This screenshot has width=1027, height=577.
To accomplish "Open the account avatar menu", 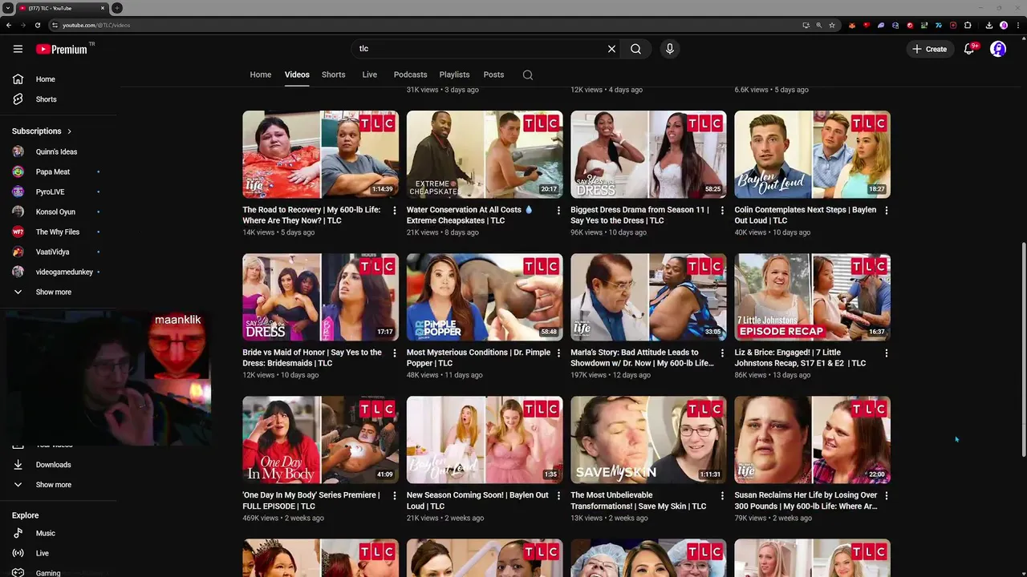I will [998, 49].
